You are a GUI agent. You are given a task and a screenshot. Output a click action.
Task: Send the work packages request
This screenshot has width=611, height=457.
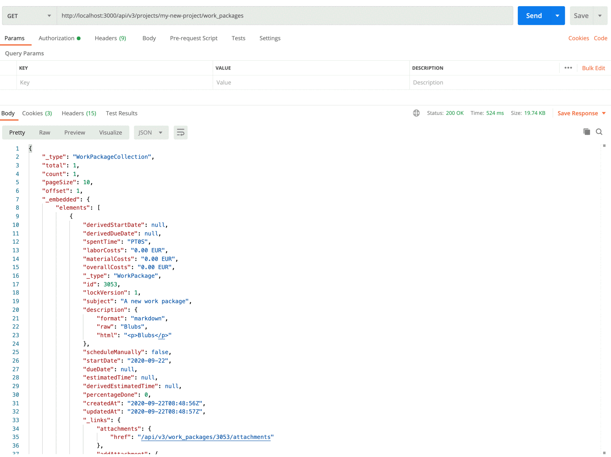pyautogui.click(x=533, y=16)
